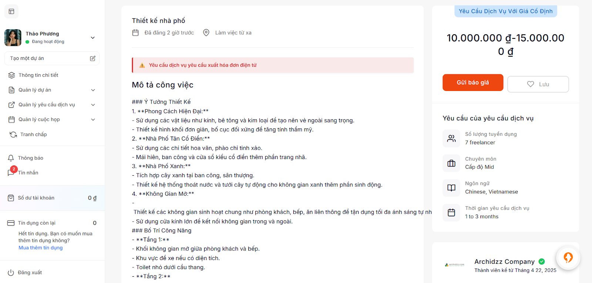592x283 pixels.
Task: Open Thông tin chi tiết layers icon
Action: tap(11, 75)
